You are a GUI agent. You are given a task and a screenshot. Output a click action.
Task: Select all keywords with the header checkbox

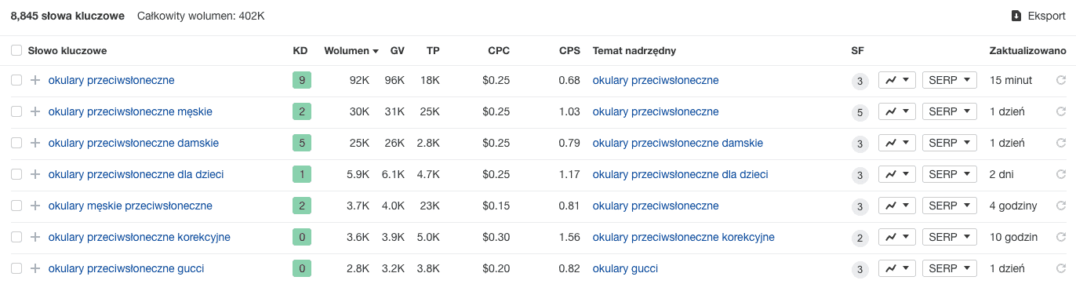tap(16, 50)
